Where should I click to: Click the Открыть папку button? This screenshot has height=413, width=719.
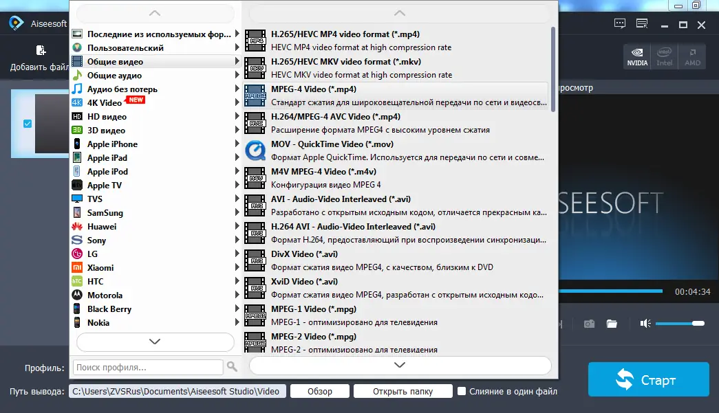[403, 392]
